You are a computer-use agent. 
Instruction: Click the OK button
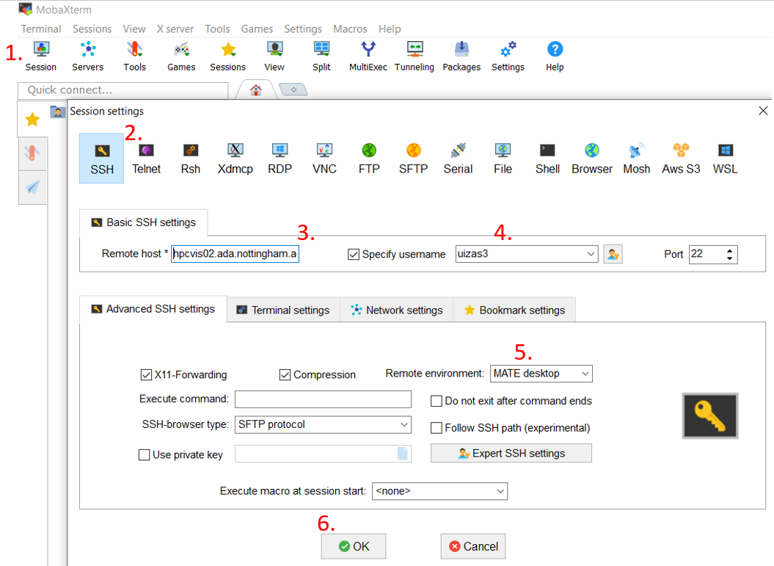pyautogui.click(x=354, y=546)
